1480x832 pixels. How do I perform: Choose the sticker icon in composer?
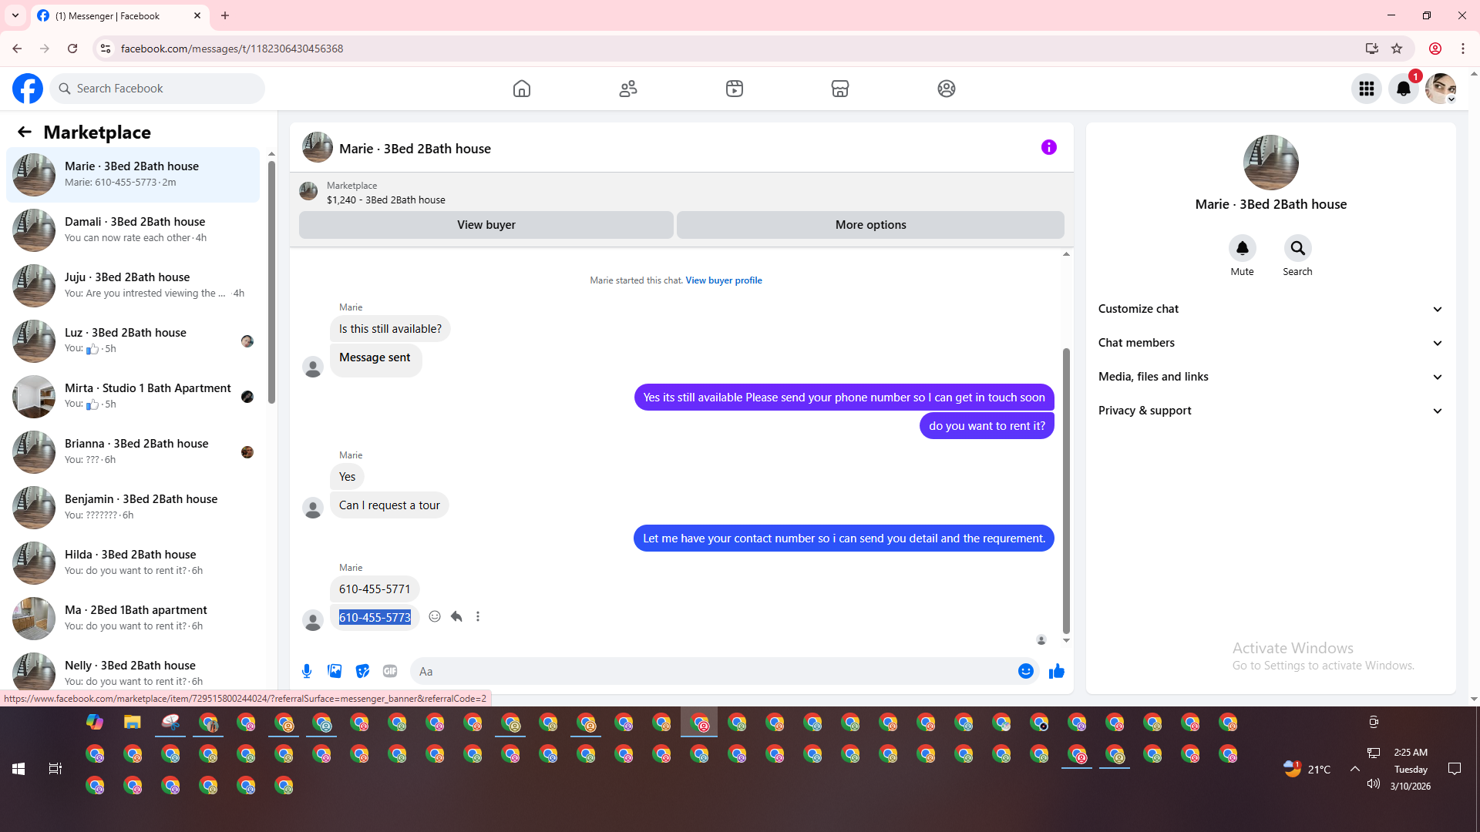click(362, 671)
